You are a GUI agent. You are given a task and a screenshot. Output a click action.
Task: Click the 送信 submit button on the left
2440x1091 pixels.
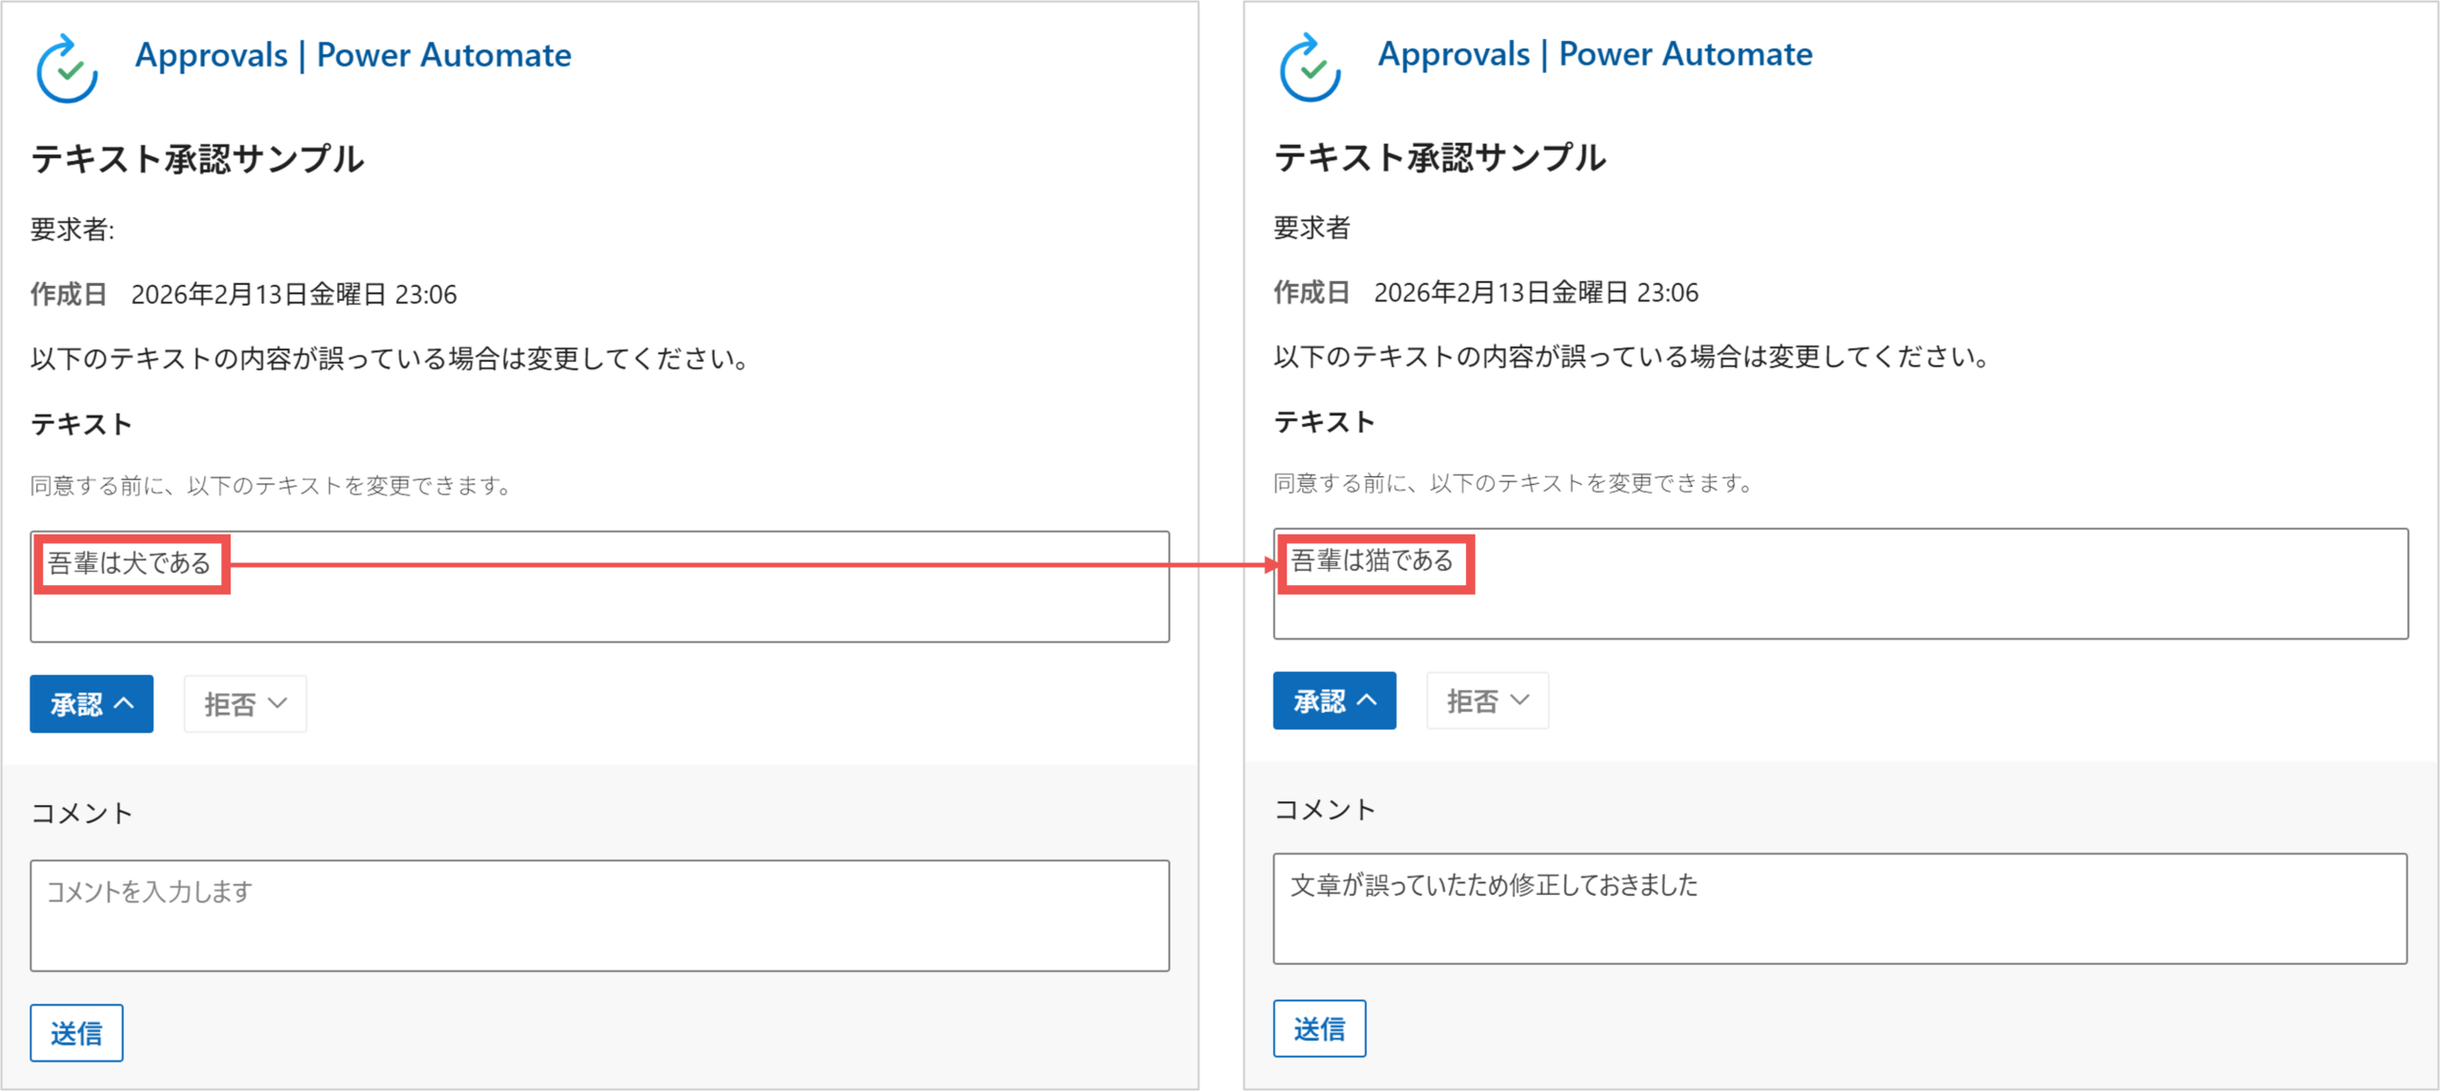click(x=76, y=1032)
